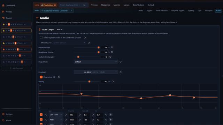
Task: Change the Peak filter type dropdown
Action: pyautogui.click(x=56, y=119)
